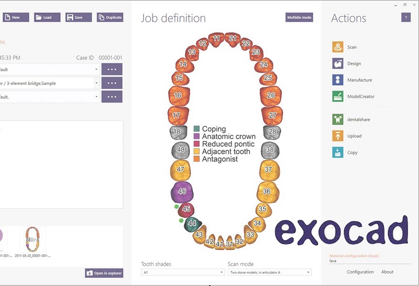The height and width of the screenshot is (286, 419).
Task: Choose tooth 35 on the lower arch
Action: coord(264,210)
